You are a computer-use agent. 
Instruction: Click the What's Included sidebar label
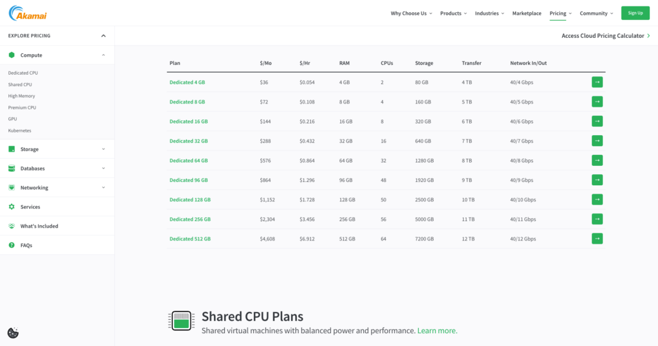pos(39,226)
